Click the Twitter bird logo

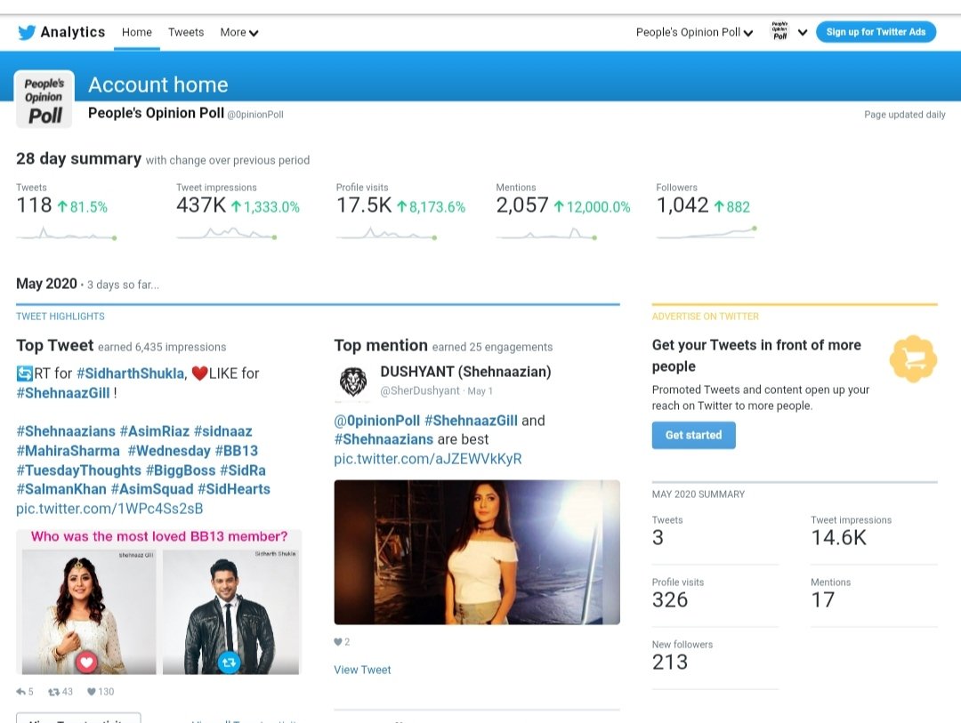pos(27,33)
